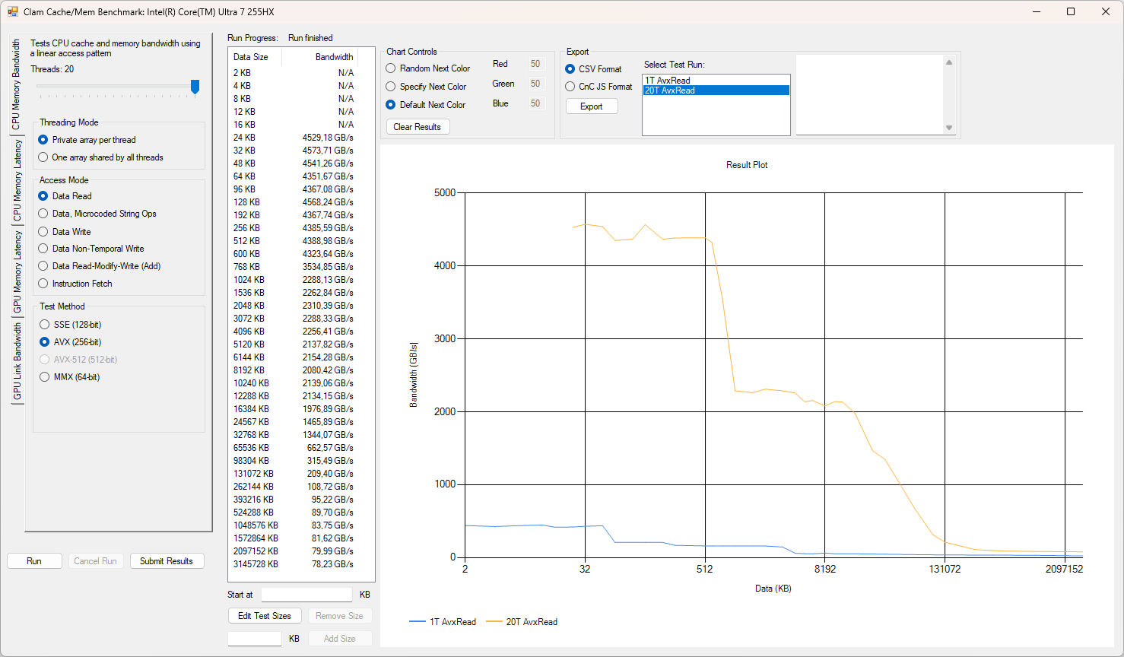The height and width of the screenshot is (657, 1124).
Task: Click the Threads slider handle
Action: [195, 87]
